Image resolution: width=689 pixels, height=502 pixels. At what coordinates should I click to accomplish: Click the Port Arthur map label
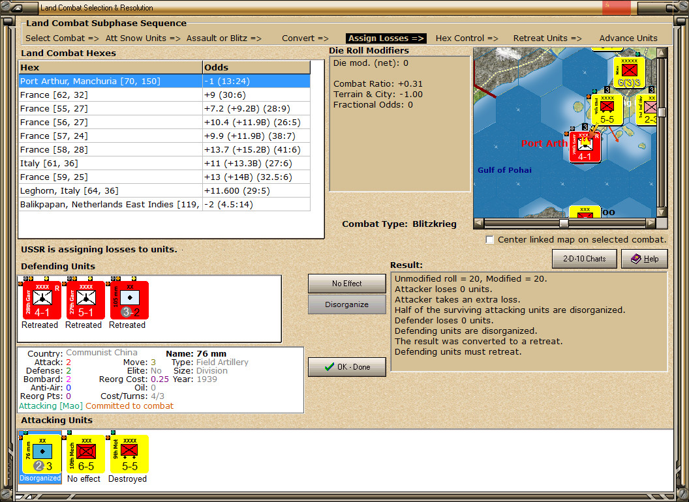[544, 143]
